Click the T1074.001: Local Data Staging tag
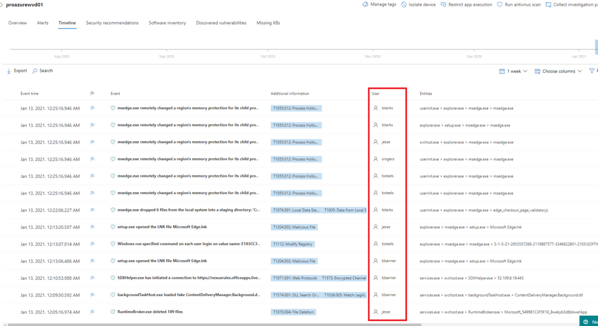Viewport: 598px width, 326px height. [x=295, y=210]
